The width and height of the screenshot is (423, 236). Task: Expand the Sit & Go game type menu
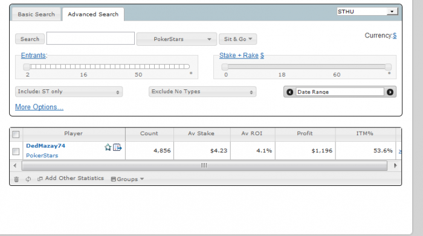pos(237,39)
